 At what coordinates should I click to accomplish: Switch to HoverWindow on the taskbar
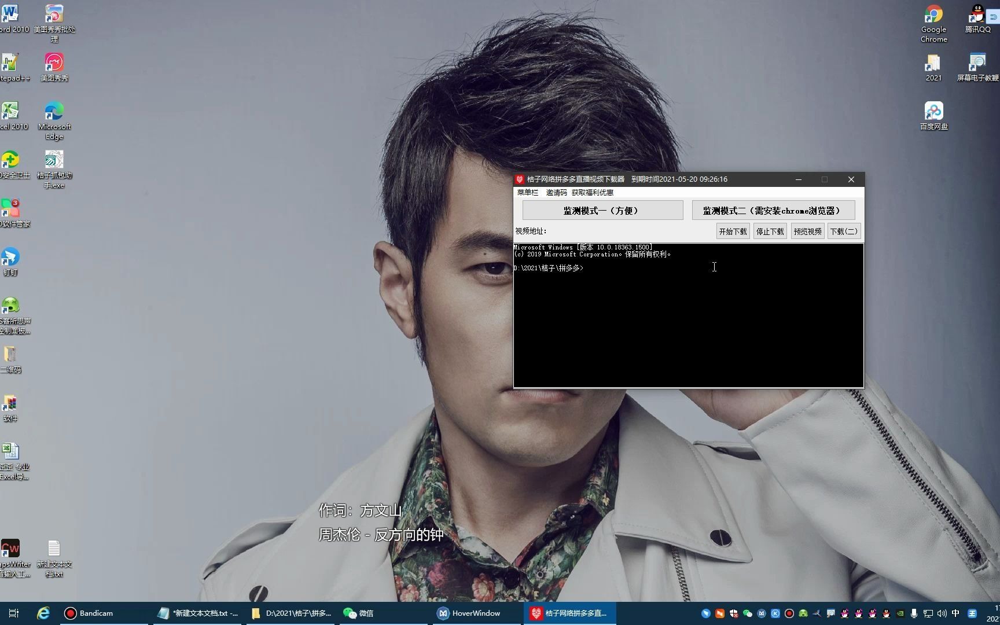476,613
